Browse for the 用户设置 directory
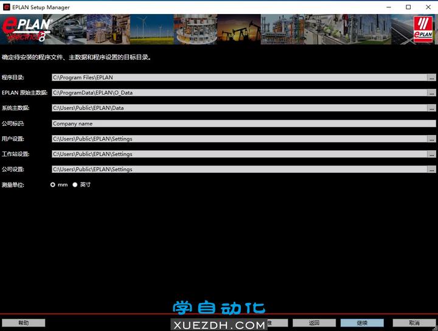The image size is (438, 331). [431, 139]
